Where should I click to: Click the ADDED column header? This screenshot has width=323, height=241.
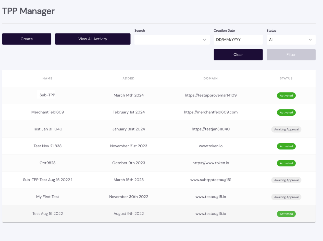[x=129, y=78]
